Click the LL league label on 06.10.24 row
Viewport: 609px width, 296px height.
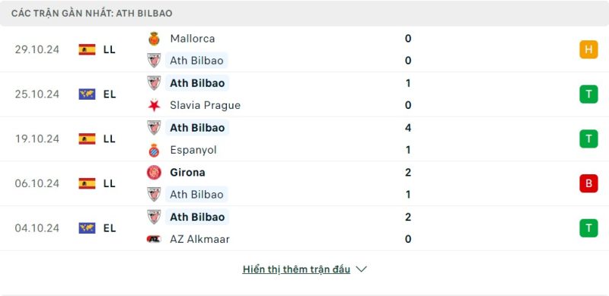(110, 183)
